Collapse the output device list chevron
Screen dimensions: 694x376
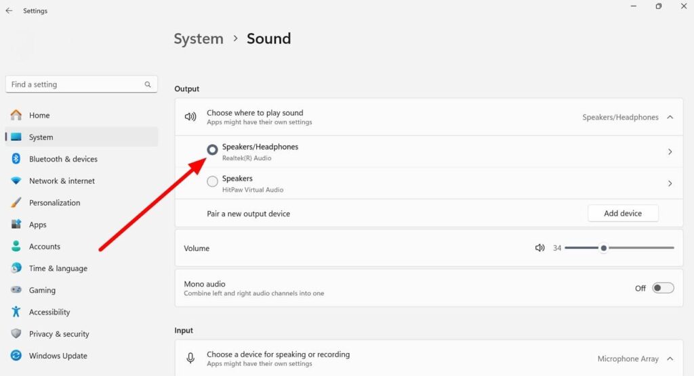[670, 117]
